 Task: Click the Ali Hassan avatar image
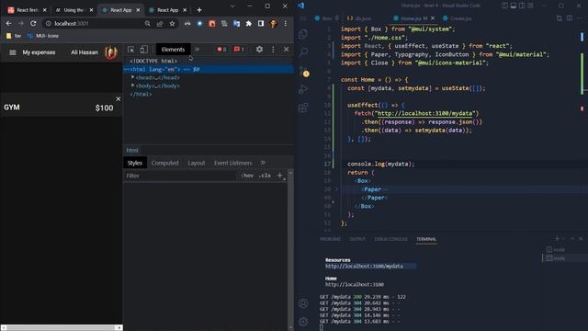click(111, 52)
